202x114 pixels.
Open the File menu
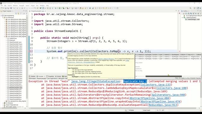click(x=2, y=6)
